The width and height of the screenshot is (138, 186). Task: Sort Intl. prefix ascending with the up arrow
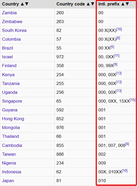(x=123, y=4)
